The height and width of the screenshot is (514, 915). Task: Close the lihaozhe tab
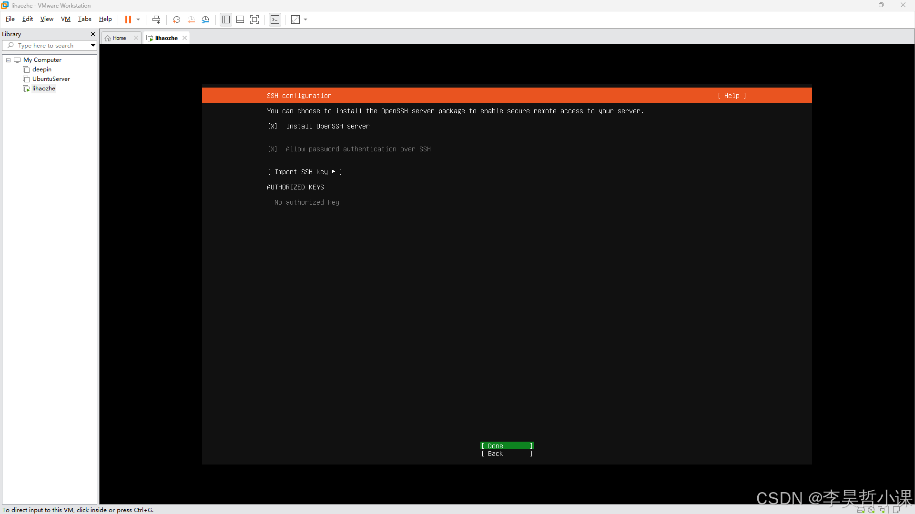coord(184,38)
